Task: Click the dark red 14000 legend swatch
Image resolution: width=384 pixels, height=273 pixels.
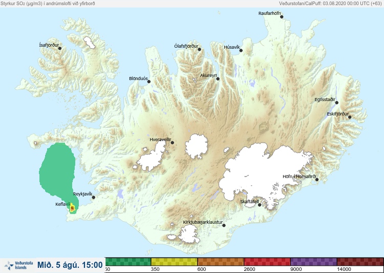Action: pos(360,262)
